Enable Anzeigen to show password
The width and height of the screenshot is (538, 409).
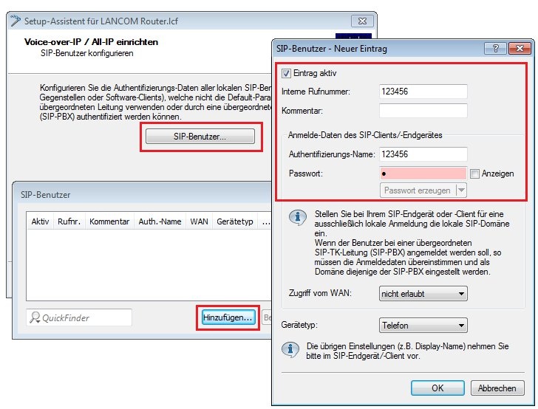tap(474, 173)
